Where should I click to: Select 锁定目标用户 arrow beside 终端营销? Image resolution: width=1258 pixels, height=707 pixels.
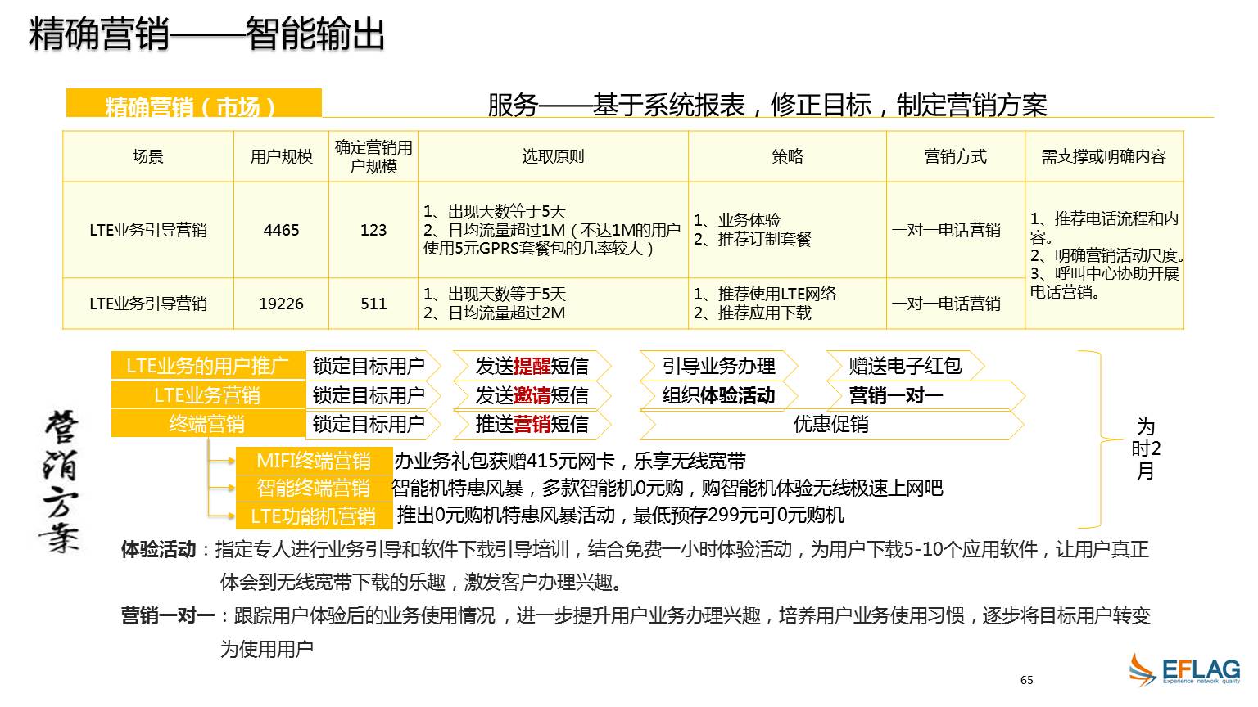[373, 424]
